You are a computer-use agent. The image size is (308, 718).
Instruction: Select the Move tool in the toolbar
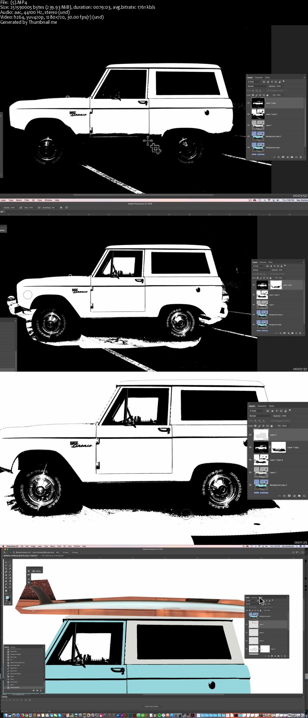pos(6,562)
